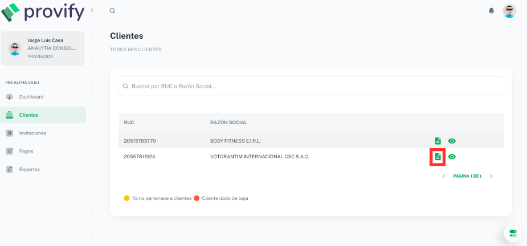Click the Provify logo

[43, 12]
